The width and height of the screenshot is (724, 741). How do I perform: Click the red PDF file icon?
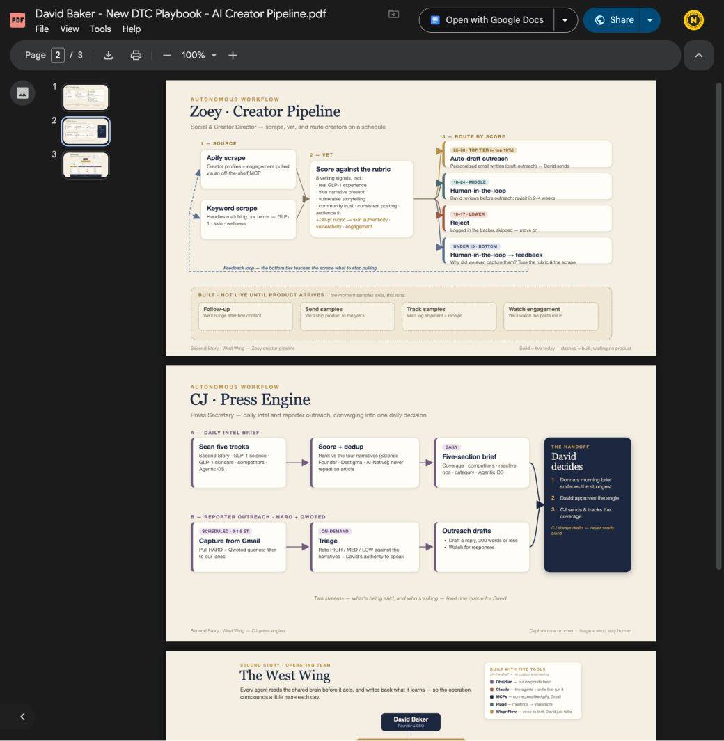17,20
